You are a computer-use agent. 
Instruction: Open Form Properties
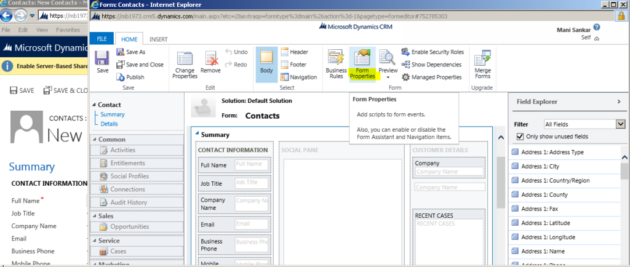(x=362, y=65)
